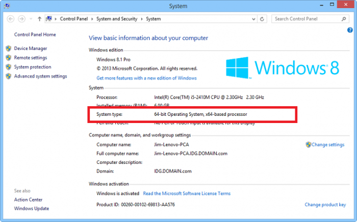Screen dimensions: 357x222
Task: Open Change product key link
Action: tap(325, 205)
